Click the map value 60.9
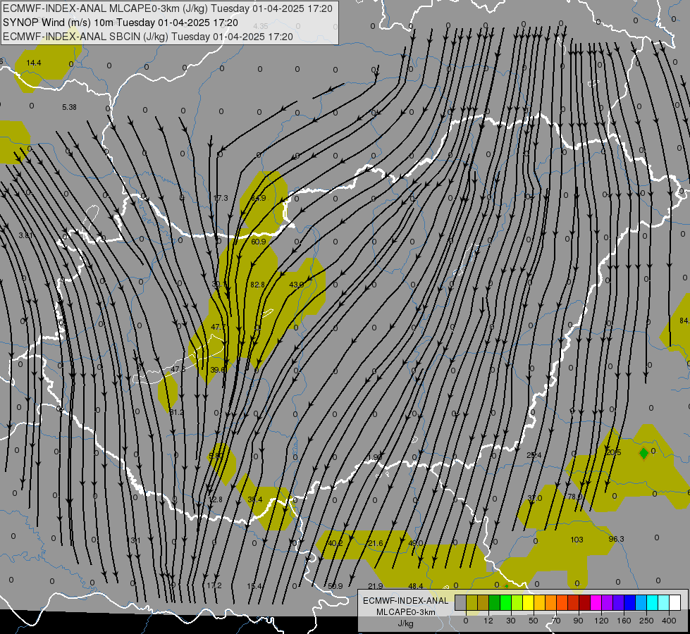Screen dimensions: 690x634 pos(259,242)
